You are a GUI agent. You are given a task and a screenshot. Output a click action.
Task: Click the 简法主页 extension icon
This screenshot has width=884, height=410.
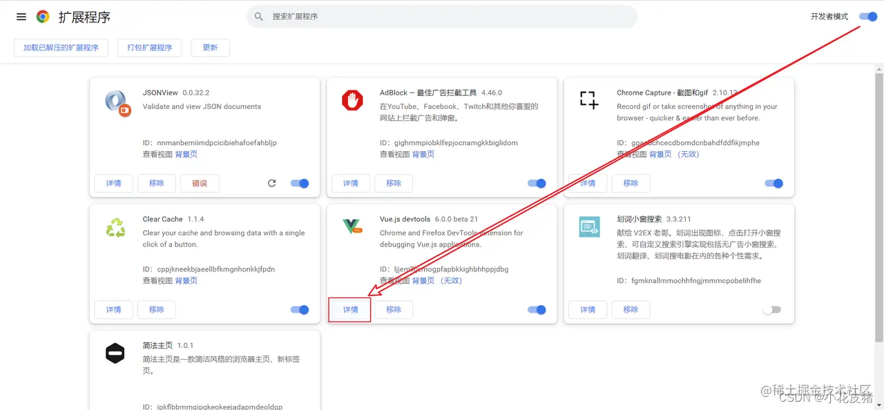pos(115,353)
